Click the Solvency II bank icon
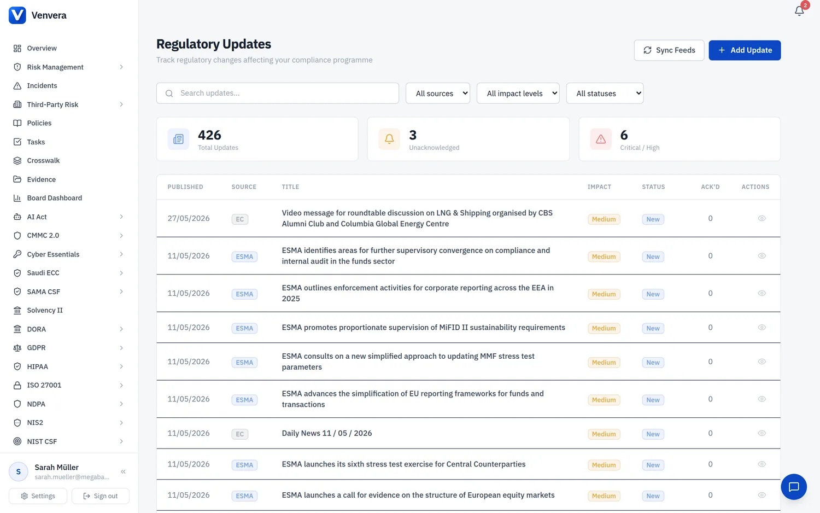Screen dimensions: 820x513 pyautogui.click(x=17, y=310)
